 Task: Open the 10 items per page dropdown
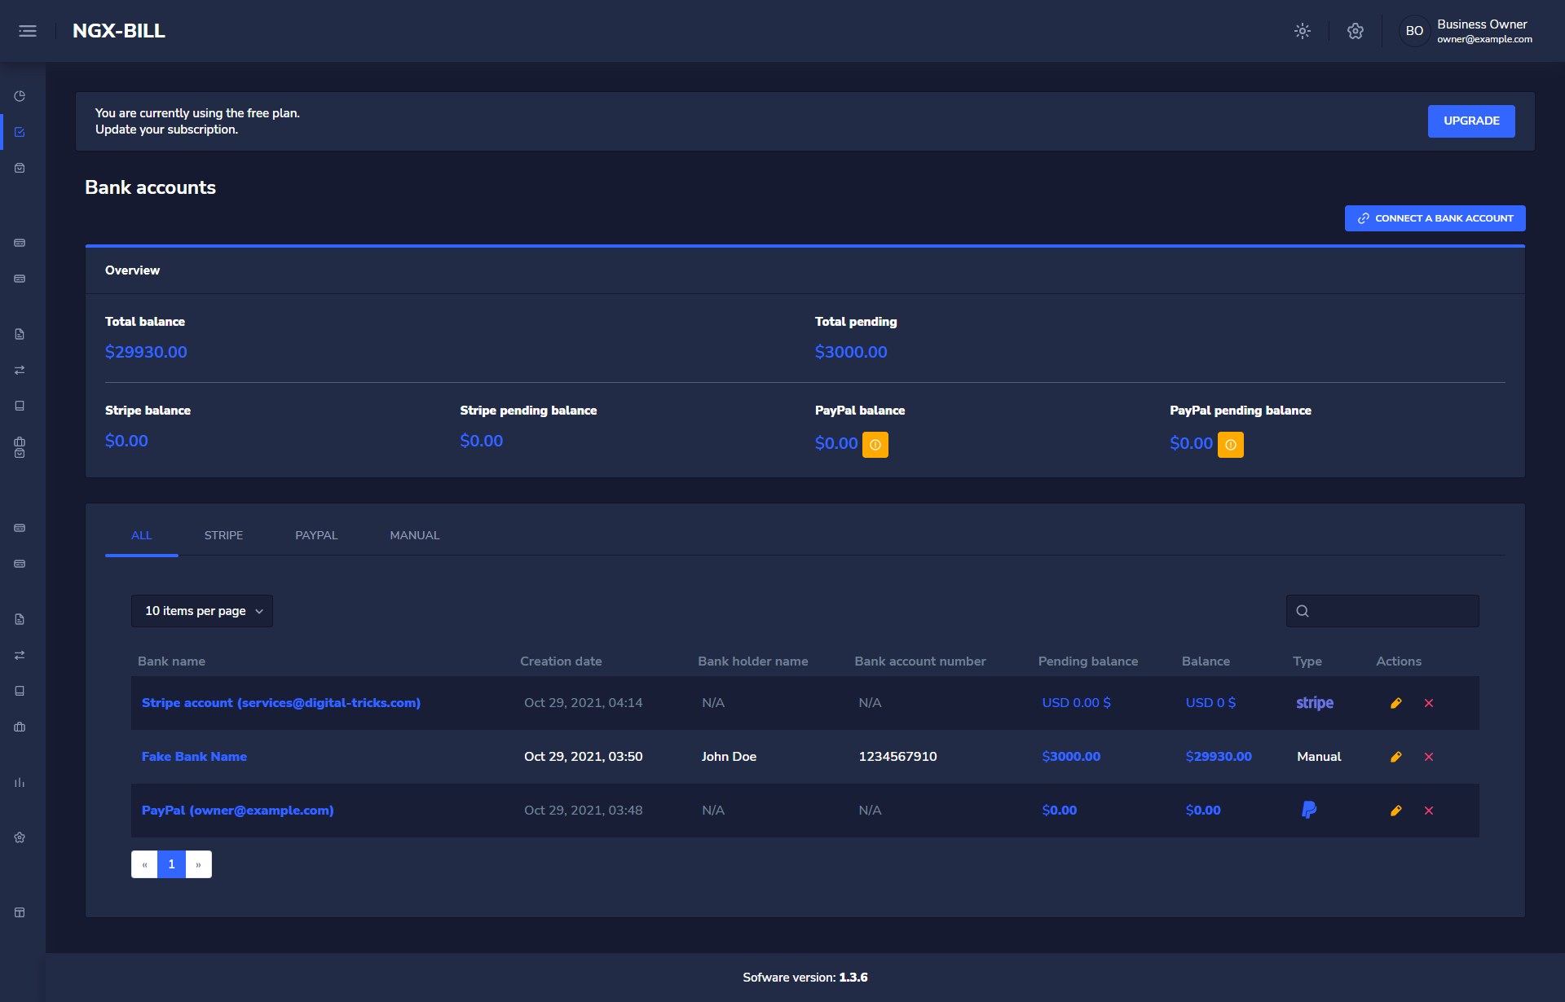click(x=201, y=610)
